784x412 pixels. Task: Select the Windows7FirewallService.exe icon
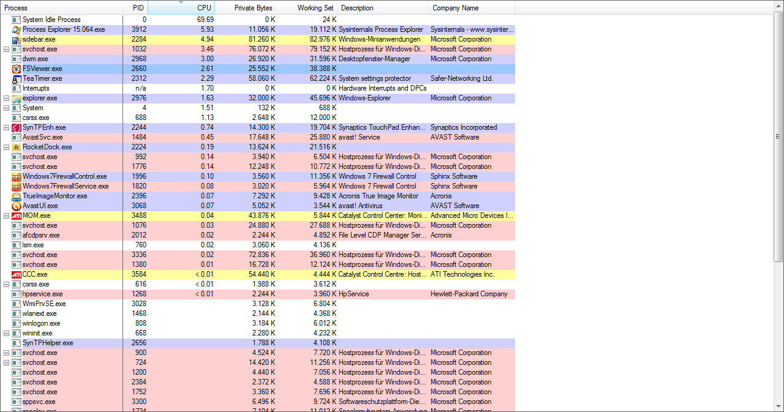click(x=17, y=186)
